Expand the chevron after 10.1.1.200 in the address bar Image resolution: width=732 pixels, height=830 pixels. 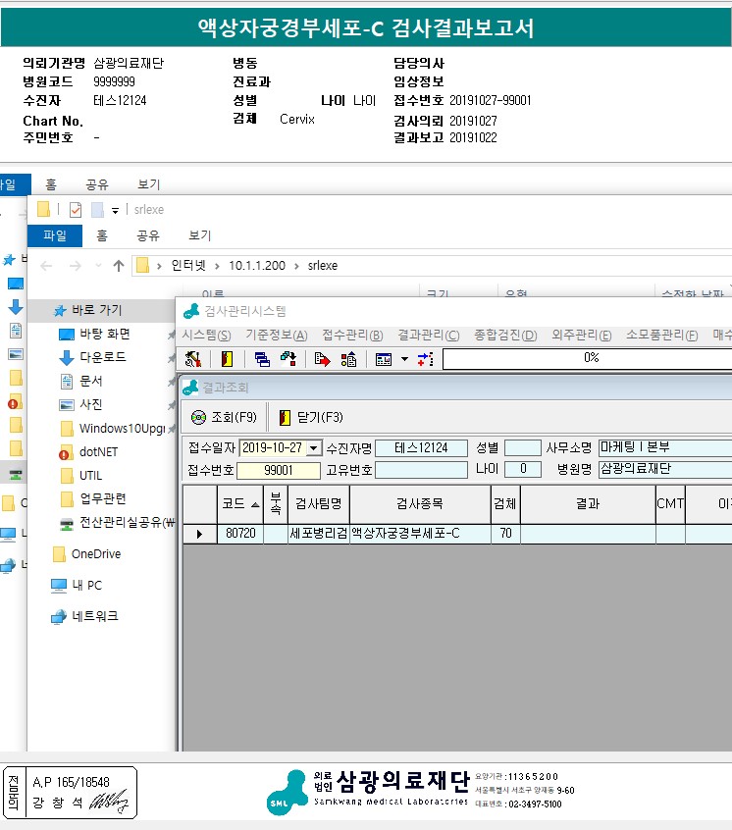[296, 266]
